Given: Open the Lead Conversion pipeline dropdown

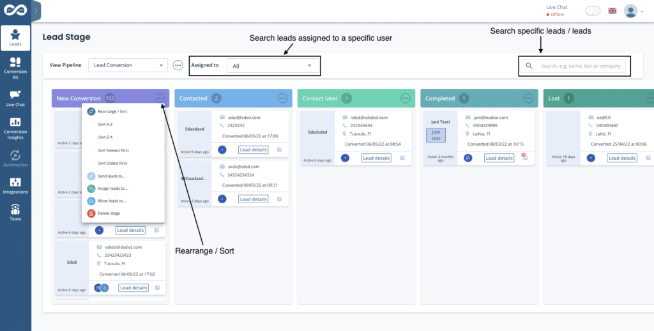Looking at the screenshot, I should 128,65.
